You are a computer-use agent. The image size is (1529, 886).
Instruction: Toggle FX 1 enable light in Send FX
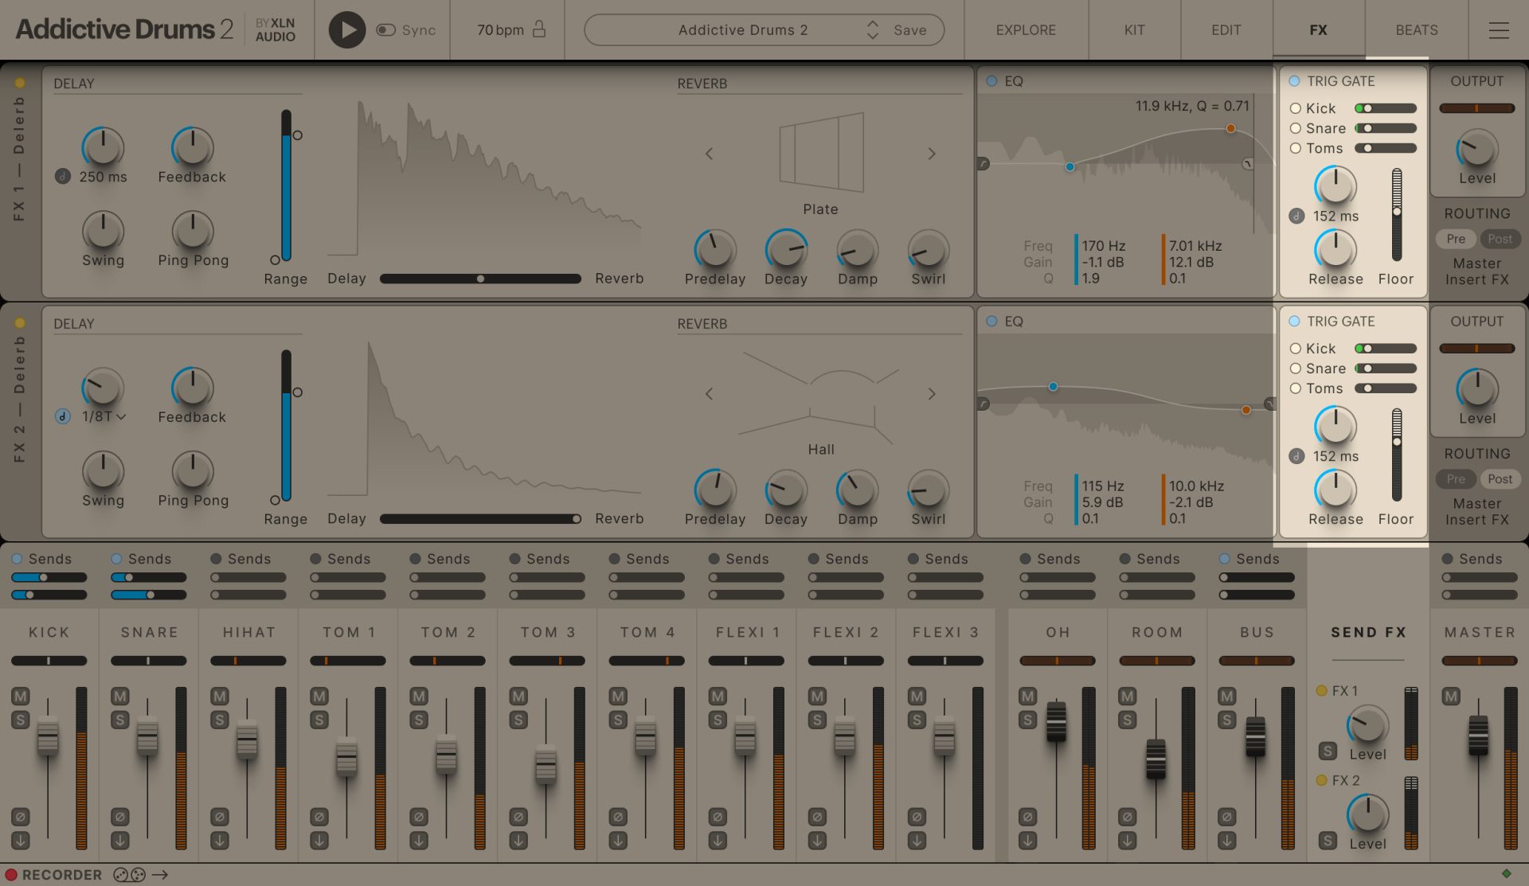pyautogui.click(x=1321, y=691)
